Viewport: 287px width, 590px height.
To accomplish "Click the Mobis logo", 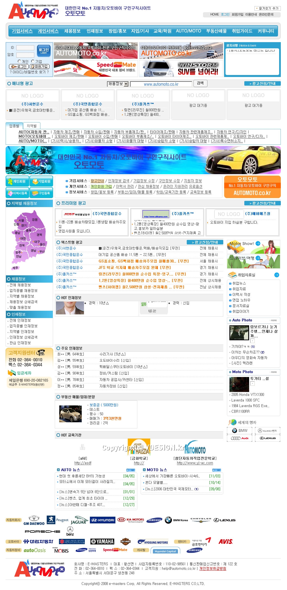I will point(61,550).
